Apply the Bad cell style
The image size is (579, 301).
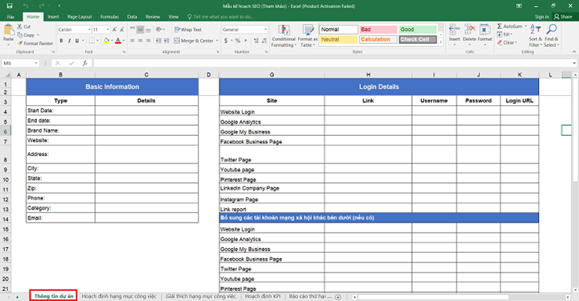click(378, 29)
